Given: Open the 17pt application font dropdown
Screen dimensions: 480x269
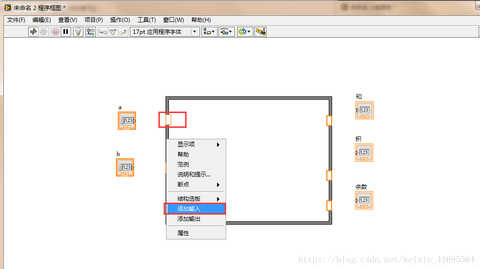Looking at the screenshot, I should click(165, 31).
